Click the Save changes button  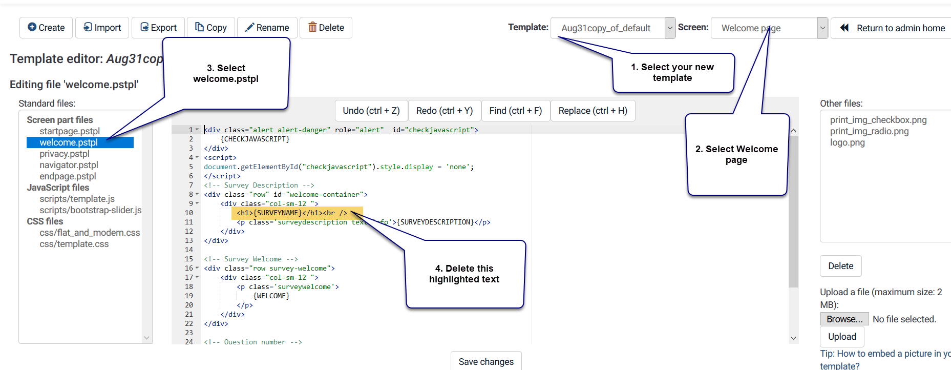486,361
